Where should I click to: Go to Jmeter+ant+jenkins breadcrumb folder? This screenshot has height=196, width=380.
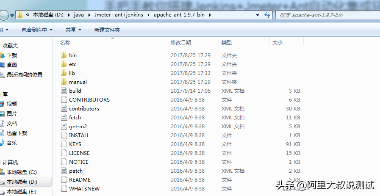coord(119,15)
